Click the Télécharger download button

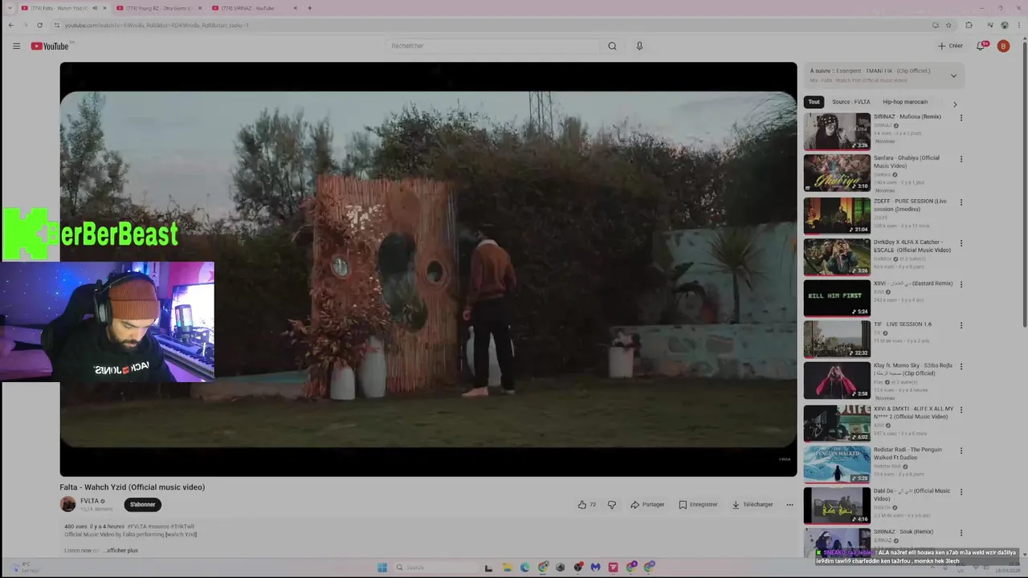point(752,504)
